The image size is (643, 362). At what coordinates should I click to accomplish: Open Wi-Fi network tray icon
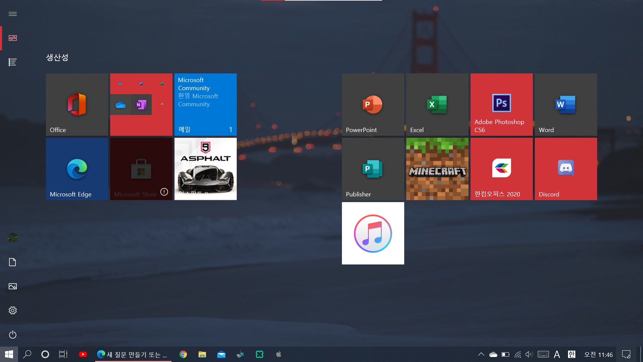coord(518,354)
